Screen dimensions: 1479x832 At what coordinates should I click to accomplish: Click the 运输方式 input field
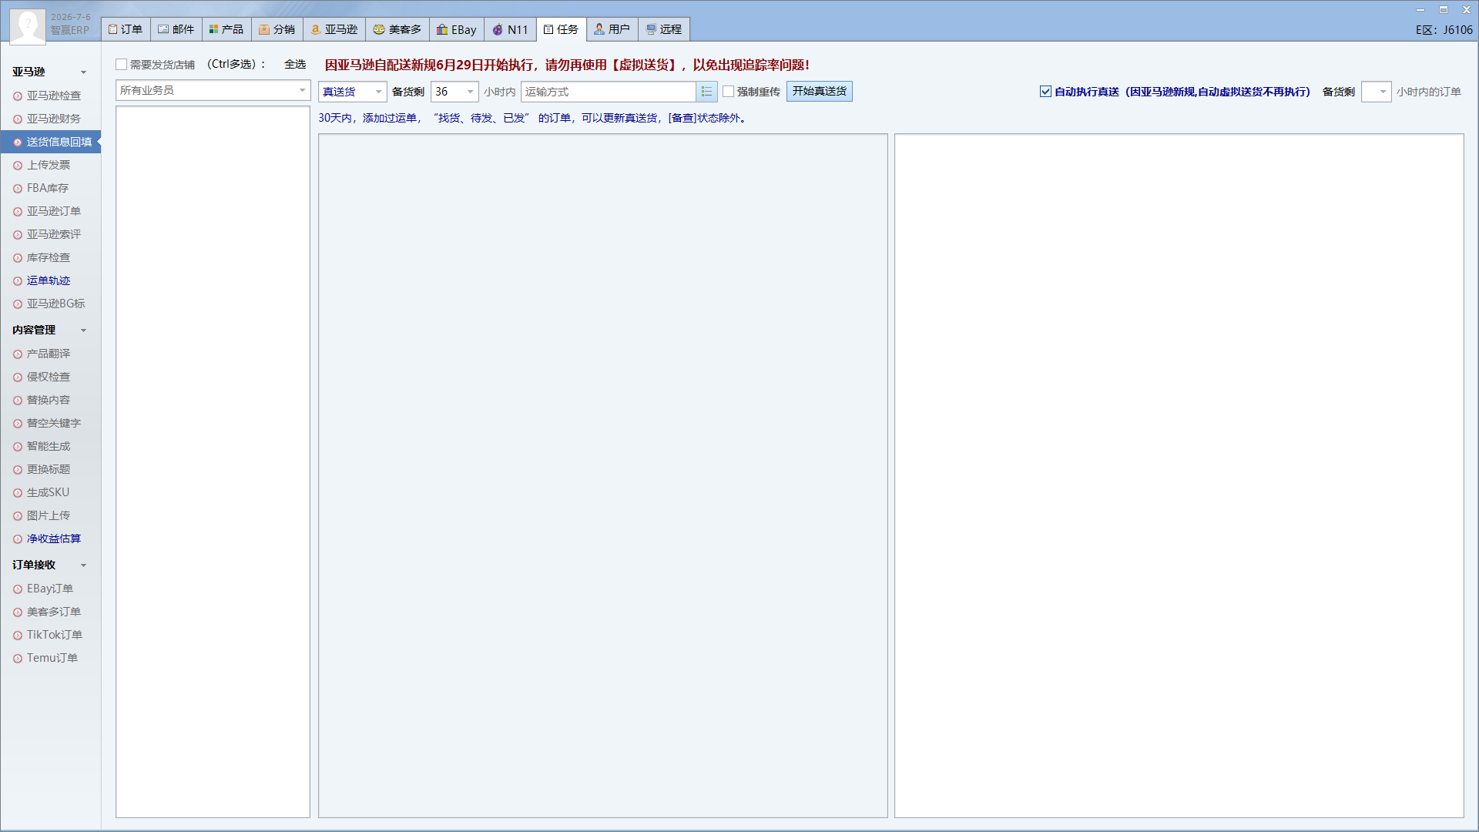pyautogui.click(x=609, y=92)
